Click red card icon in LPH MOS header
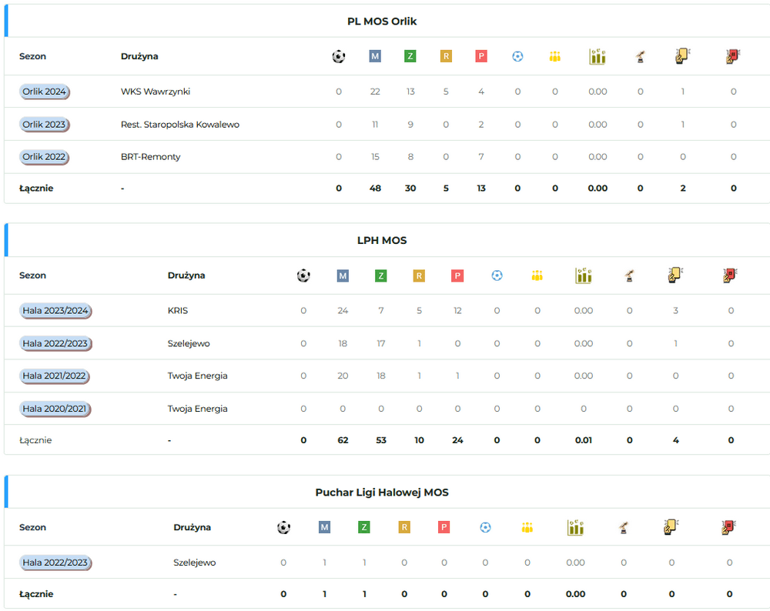This screenshot has height=611, width=770. click(x=730, y=275)
